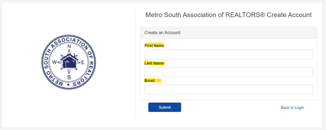Click the Metro South Association of REALTORS seal logo
Image resolution: width=326 pixels, height=130 pixels.
(69, 62)
